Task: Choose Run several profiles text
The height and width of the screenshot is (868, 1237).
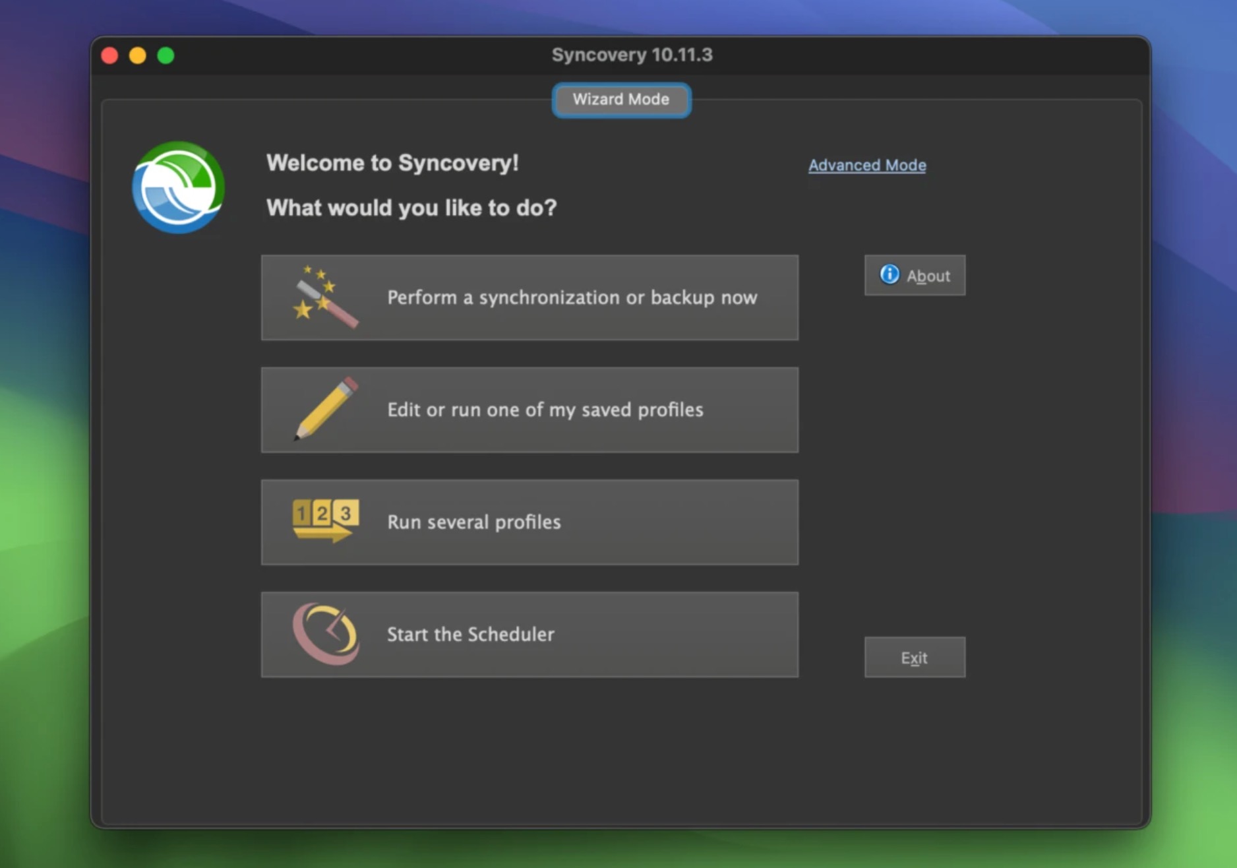Action: click(474, 522)
